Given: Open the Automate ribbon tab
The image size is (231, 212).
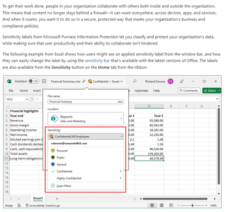Looking at the screenshot, I should click(141, 91).
